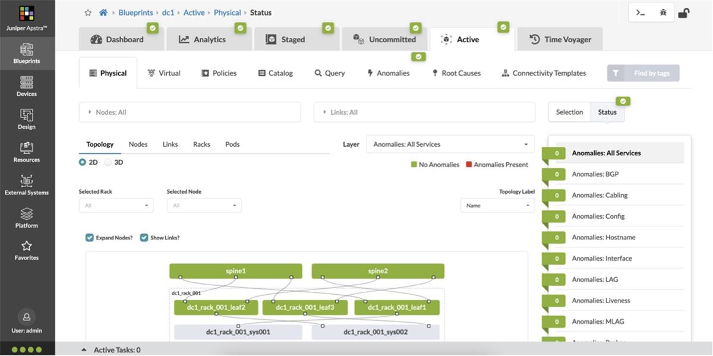Open the Resources sidebar section
The height and width of the screenshot is (356, 713).
(x=26, y=153)
